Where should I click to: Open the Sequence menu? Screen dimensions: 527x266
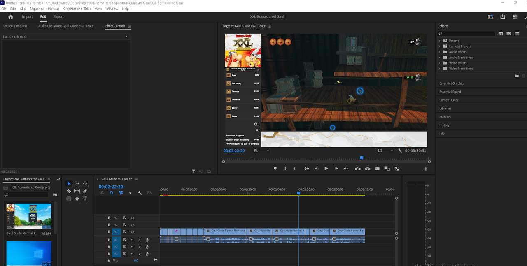(37, 9)
